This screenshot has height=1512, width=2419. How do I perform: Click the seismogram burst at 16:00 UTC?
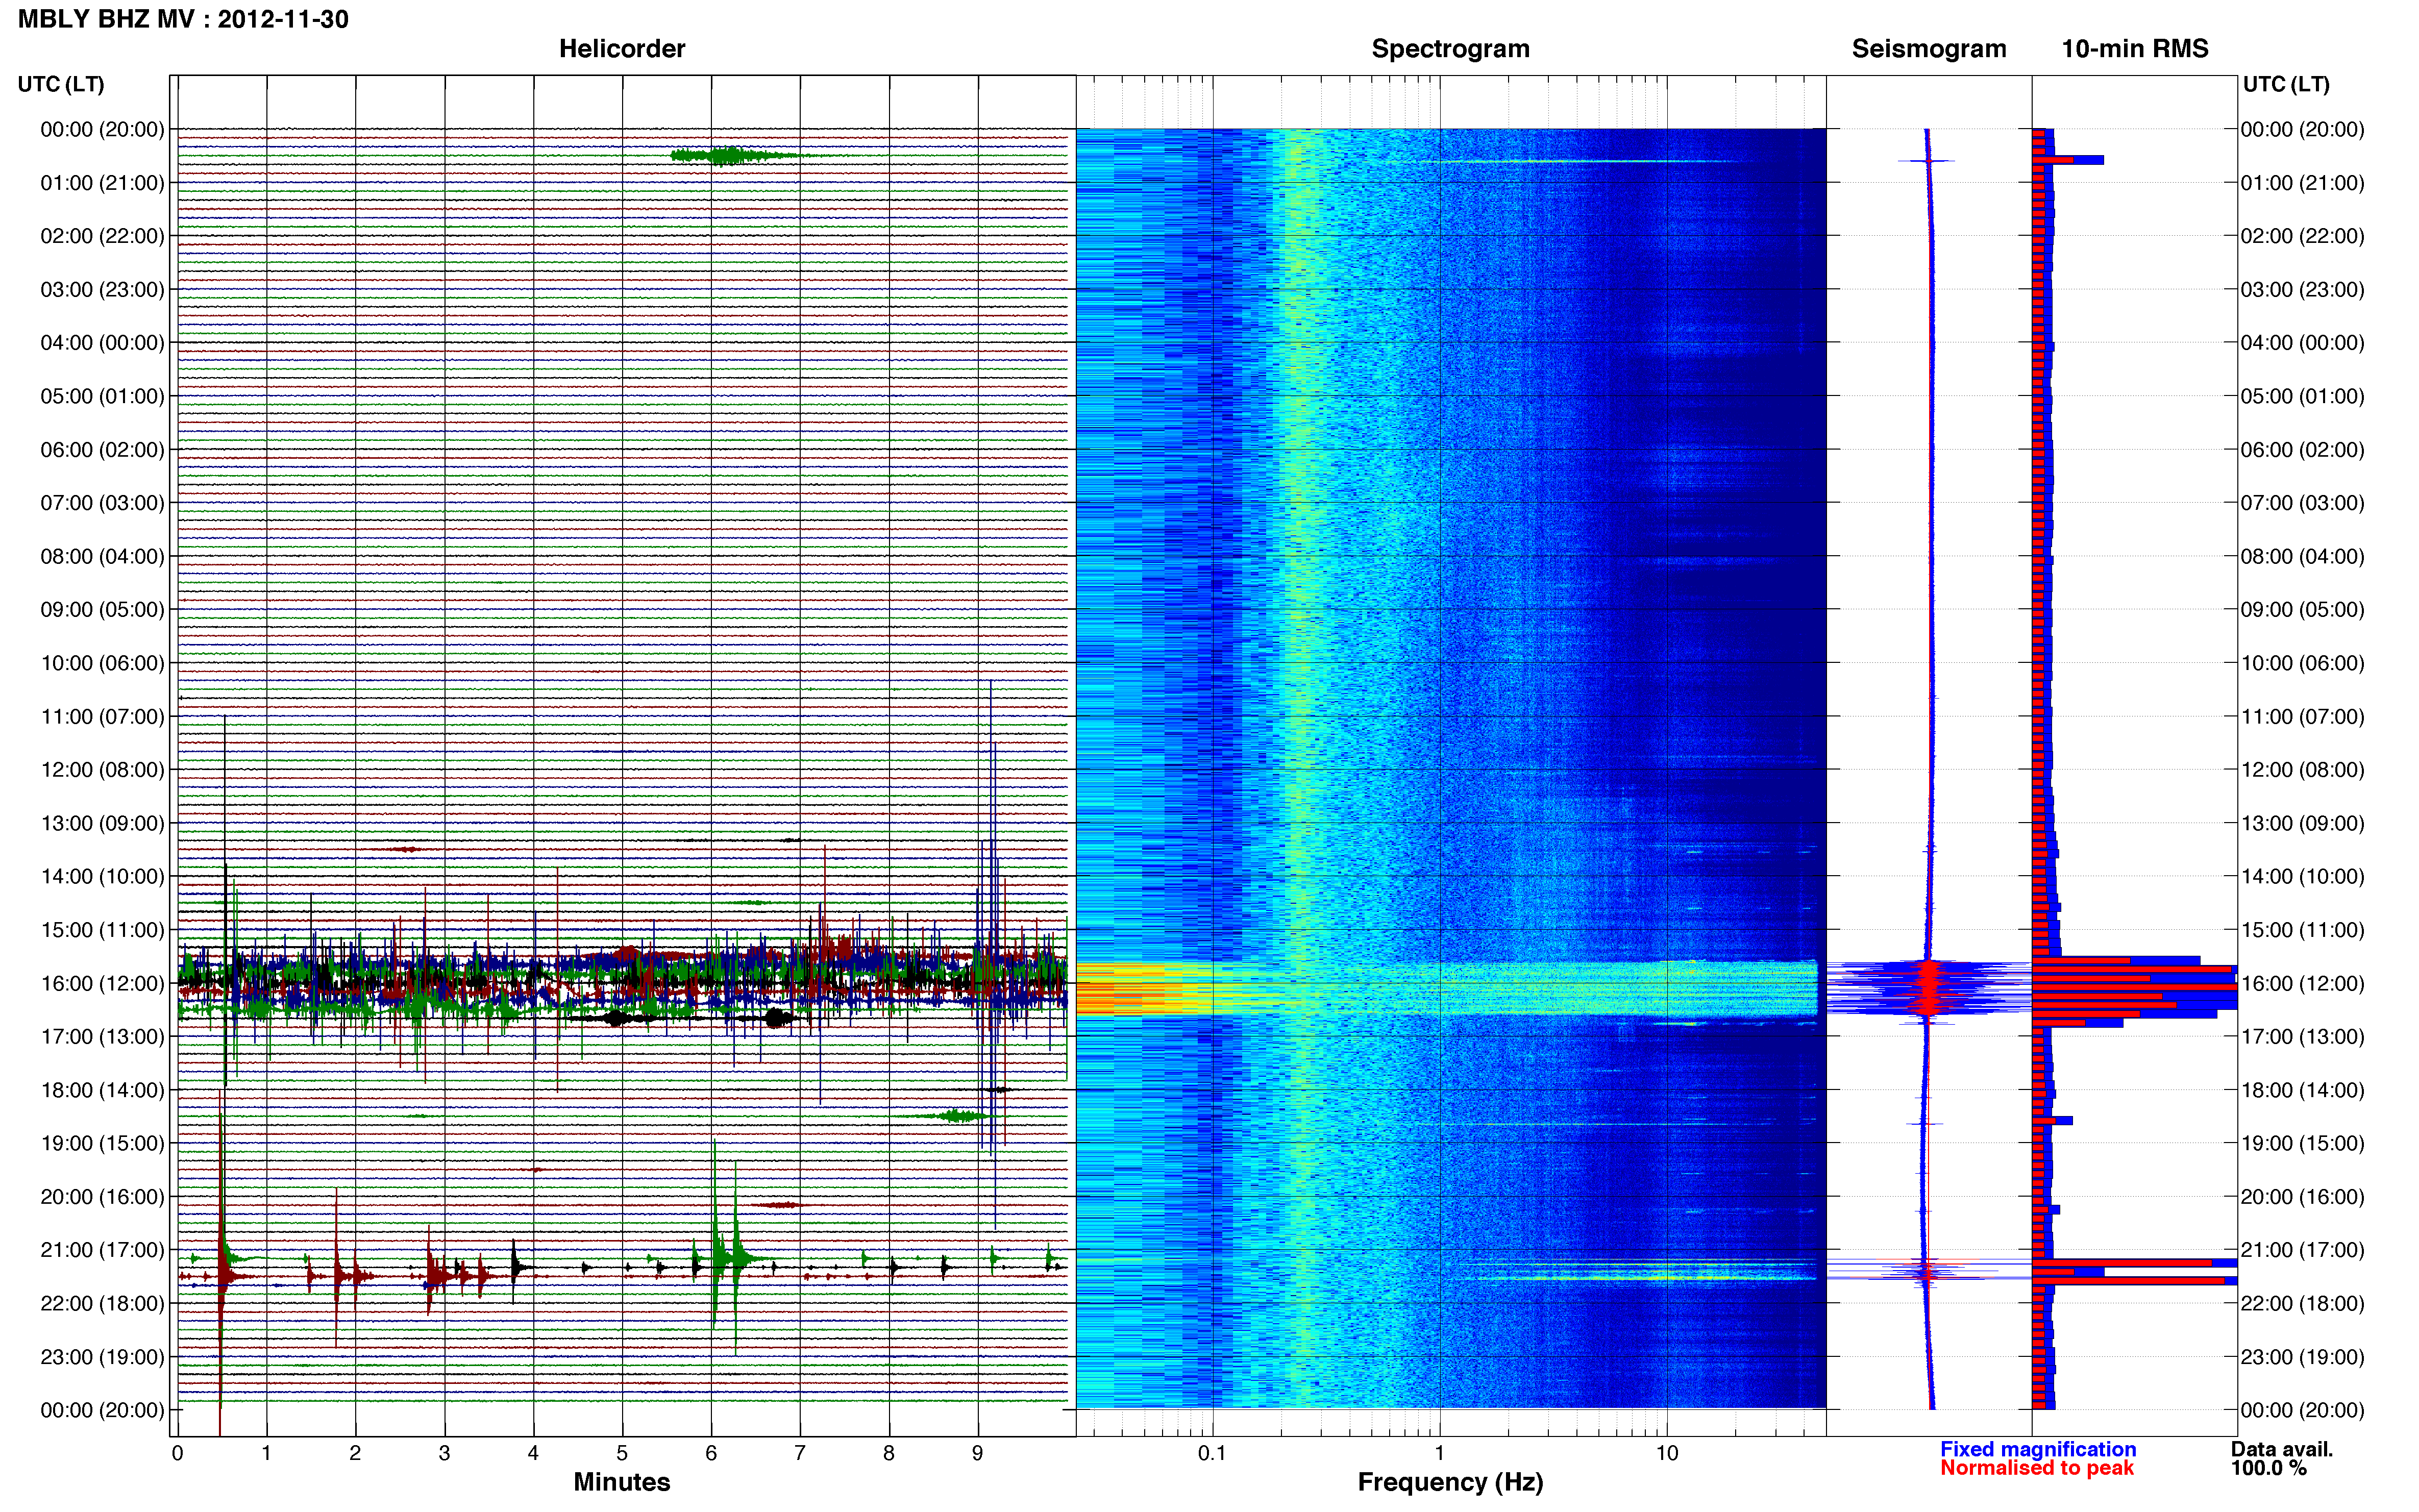coord(1929,988)
